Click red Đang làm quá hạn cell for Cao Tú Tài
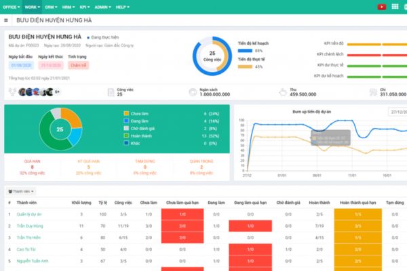This screenshot has height=271, width=407. pos(250,249)
